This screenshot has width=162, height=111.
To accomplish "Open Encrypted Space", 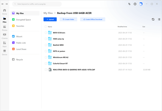I will (25, 20).
